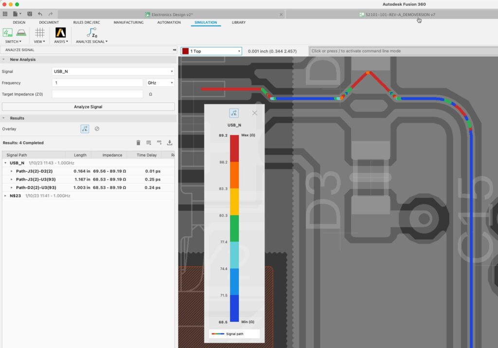Expand the N$23 result row
The width and height of the screenshot is (498, 348).
(5, 196)
